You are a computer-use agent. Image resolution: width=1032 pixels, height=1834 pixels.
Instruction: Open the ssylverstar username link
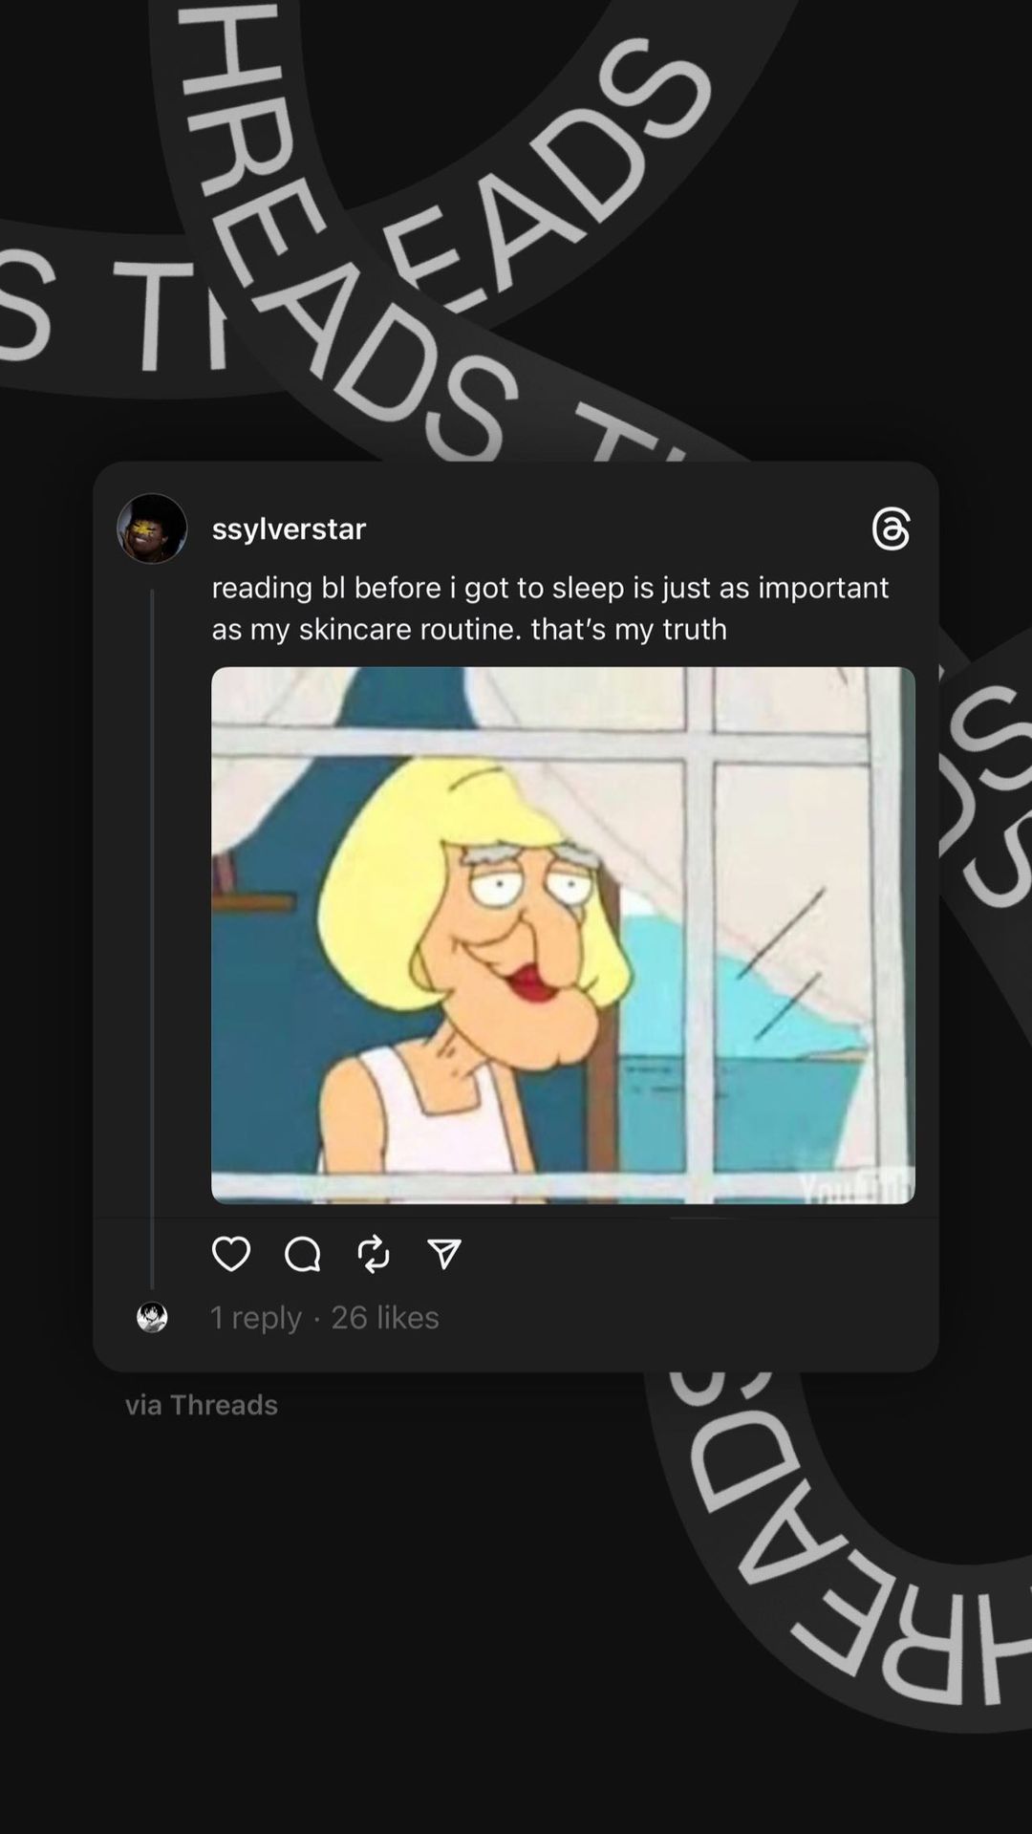pyautogui.click(x=289, y=529)
